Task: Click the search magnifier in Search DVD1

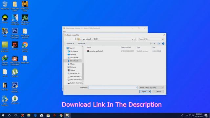Action: click(x=163, y=39)
